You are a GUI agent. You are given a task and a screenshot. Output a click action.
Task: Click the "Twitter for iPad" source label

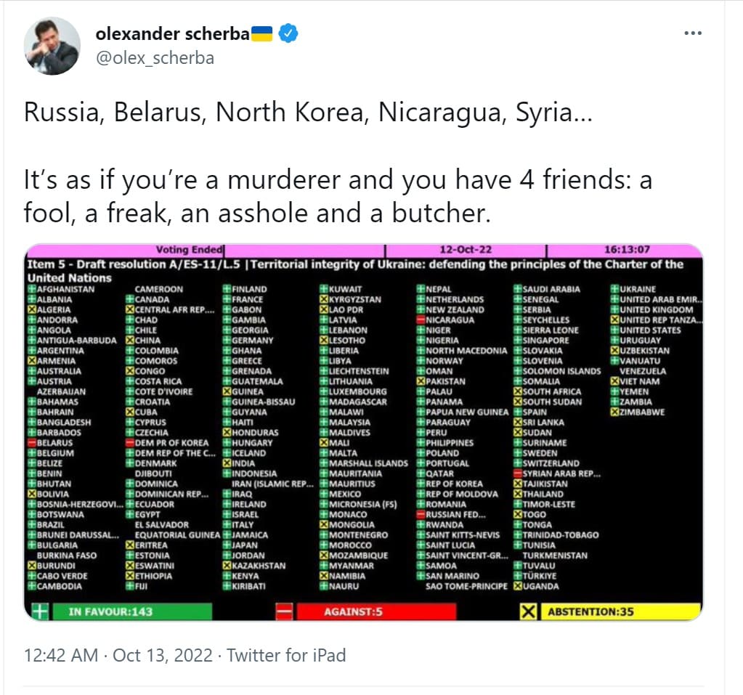click(x=286, y=655)
